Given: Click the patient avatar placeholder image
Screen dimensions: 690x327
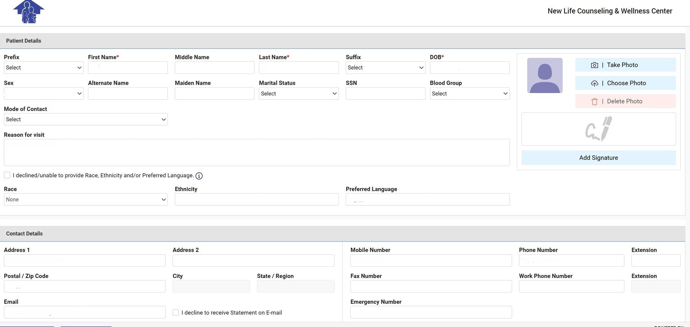Looking at the screenshot, I should [544, 76].
